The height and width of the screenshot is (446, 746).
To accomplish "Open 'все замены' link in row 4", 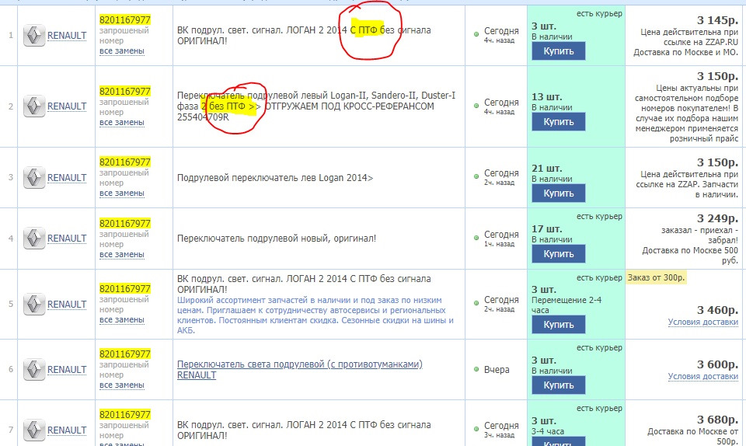I will 122,254.
